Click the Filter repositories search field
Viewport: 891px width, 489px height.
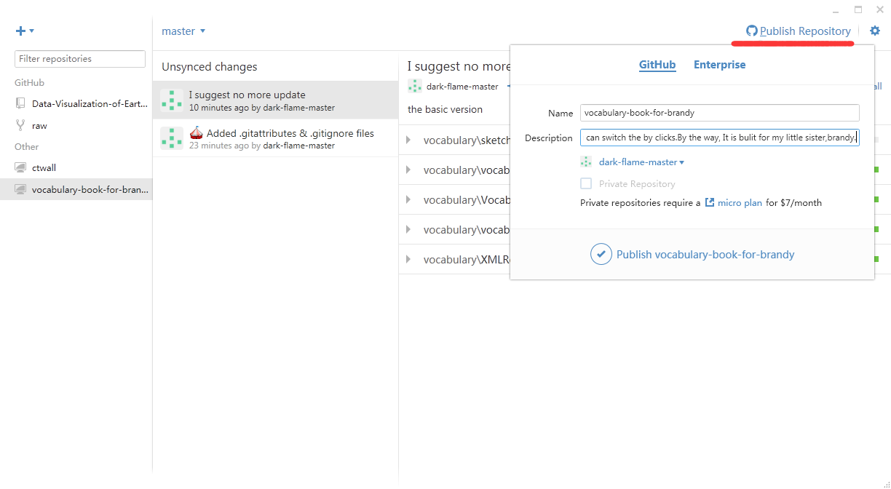click(80, 59)
